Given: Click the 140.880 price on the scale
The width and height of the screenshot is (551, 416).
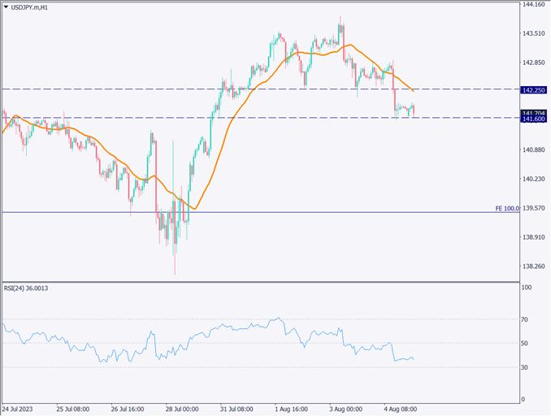Looking at the screenshot, I should point(533,150).
